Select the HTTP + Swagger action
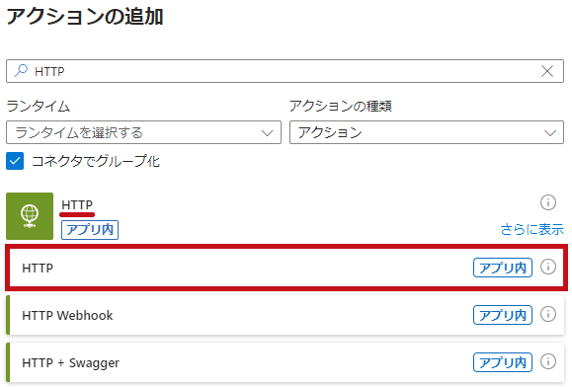 (286, 362)
